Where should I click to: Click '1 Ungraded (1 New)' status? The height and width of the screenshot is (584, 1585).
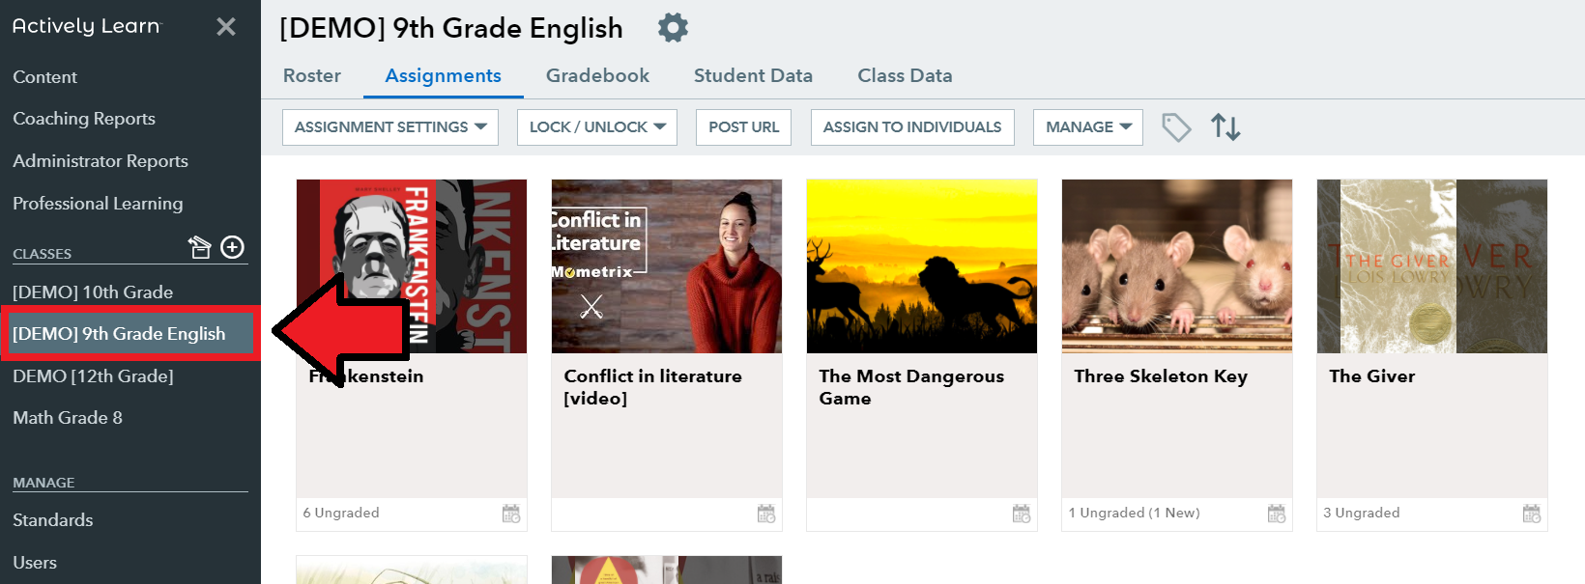click(1135, 513)
